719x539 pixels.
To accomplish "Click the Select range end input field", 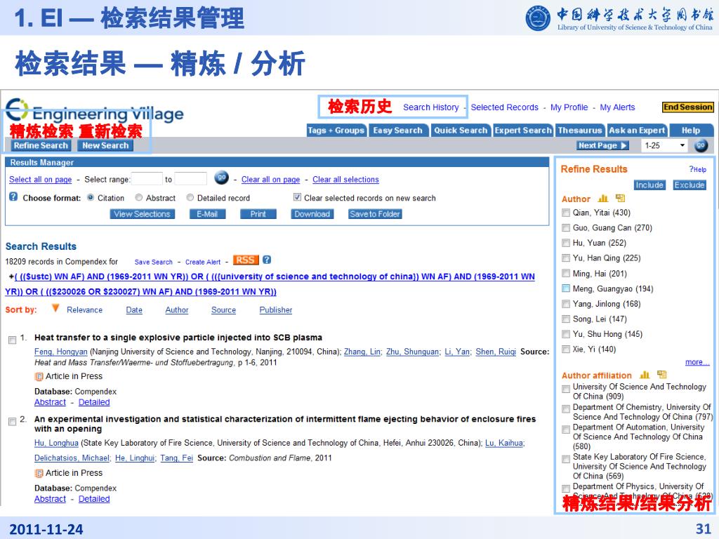I will [190, 179].
